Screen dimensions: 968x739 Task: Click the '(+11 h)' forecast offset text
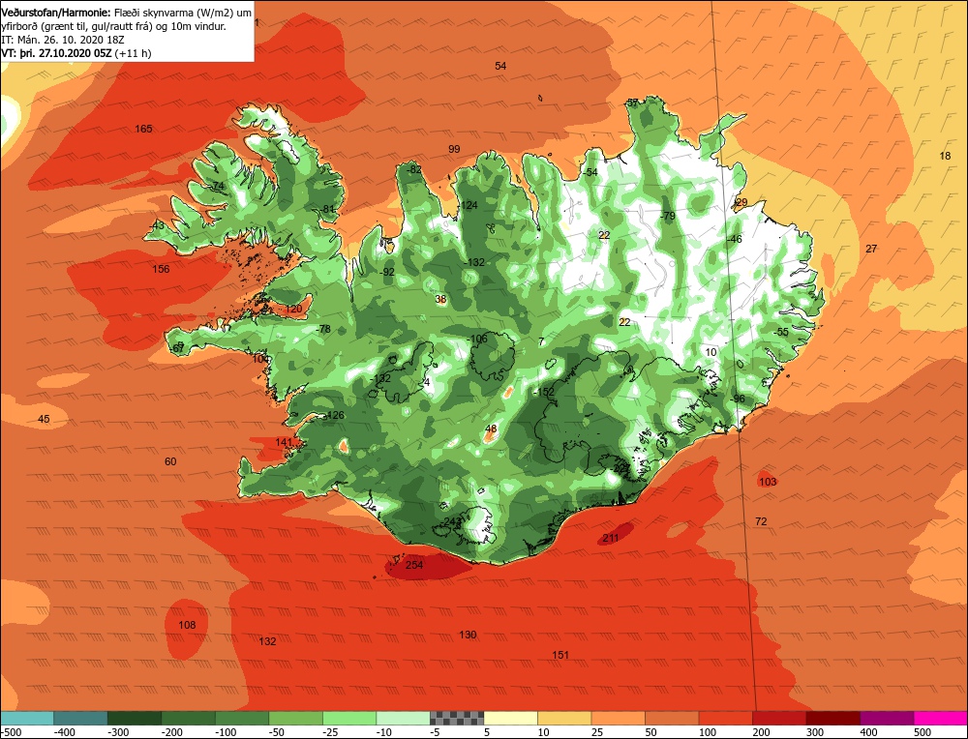point(133,53)
